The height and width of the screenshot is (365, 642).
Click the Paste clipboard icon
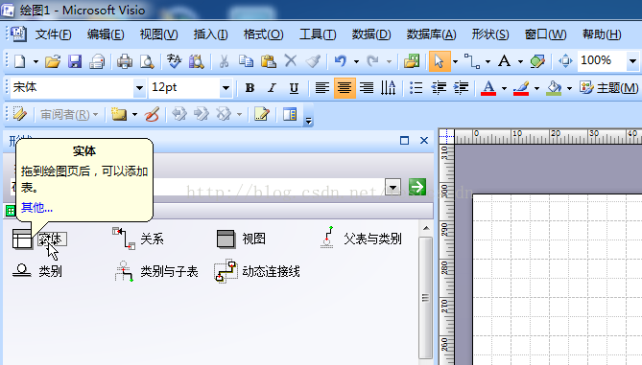[x=268, y=61]
